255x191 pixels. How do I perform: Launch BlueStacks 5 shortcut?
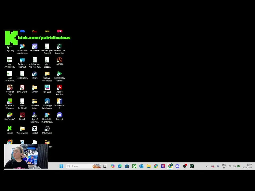tap(10, 116)
